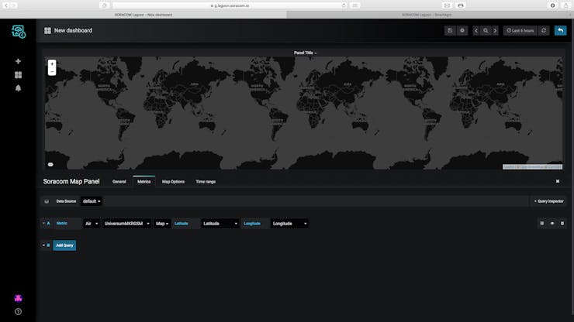Screen dimensions: 574x322
Task: Close the Soracom Map Panel editor
Action: click(x=557, y=181)
